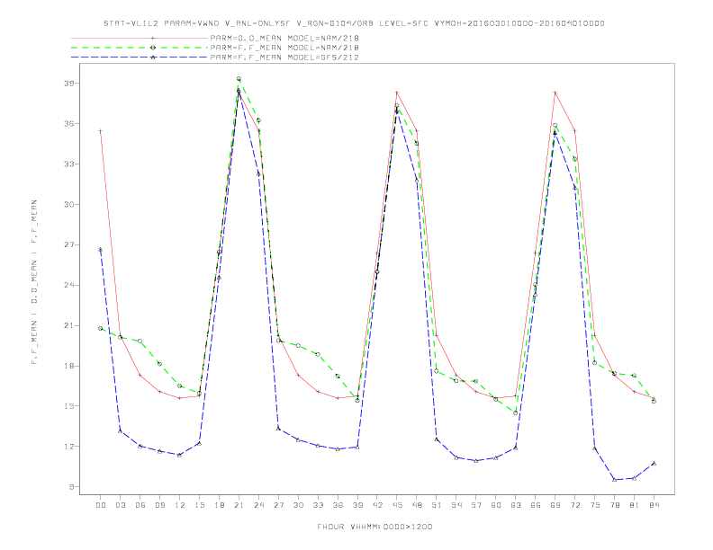The height and width of the screenshot is (550, 713).
Task: Click x-axis forecast hour label 42
Action: click(377, 505)
